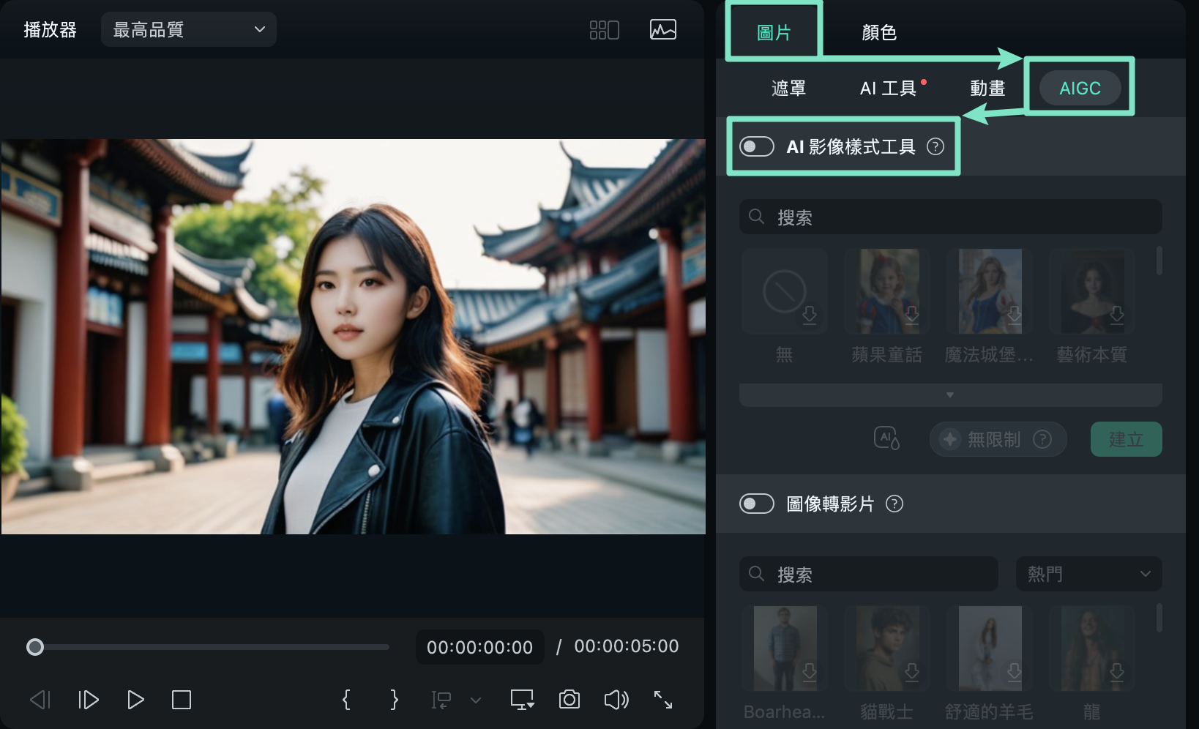Download the 龍 template
The height and width of the screenshot is (729, 1199).
1117,673
